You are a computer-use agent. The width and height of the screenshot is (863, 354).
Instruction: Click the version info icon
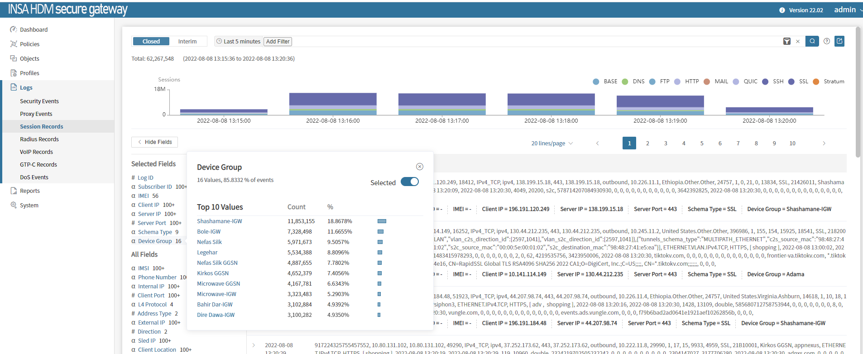click(x=782, y=10)
